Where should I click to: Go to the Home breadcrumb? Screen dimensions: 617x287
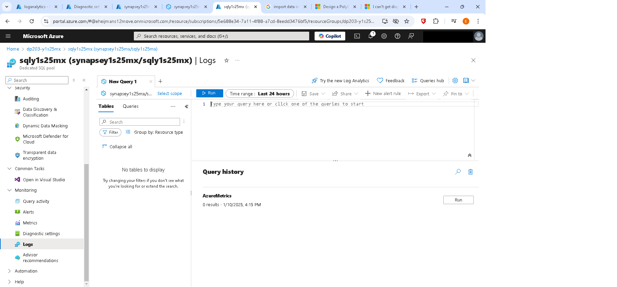13,49
